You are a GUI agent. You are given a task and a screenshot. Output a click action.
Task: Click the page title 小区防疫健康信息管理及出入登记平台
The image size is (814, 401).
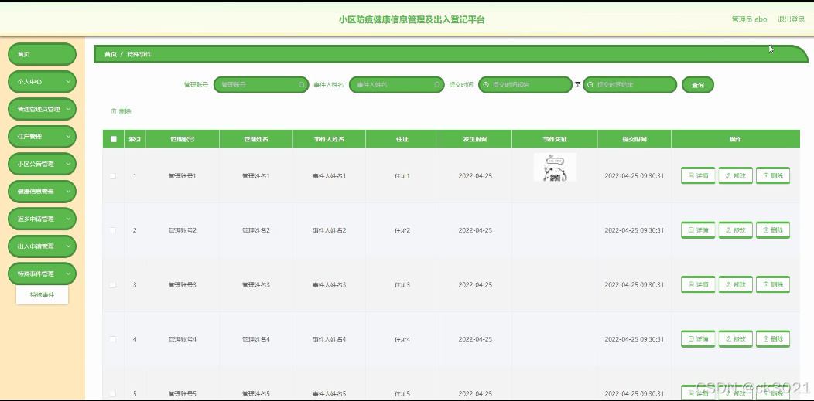(x=412, y=19)
